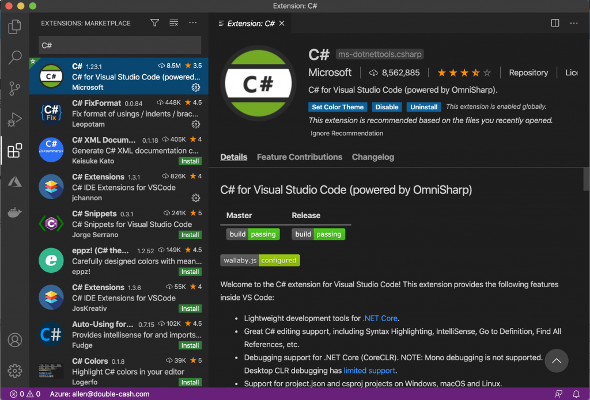Open manage gear for C# FixFormat extension
Viewport: 590px width, 400px height.
pyautogui.click(x=196, y=124)
